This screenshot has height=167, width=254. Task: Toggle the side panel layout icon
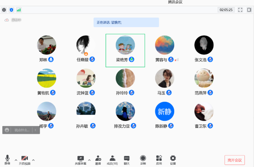[249, 10]
